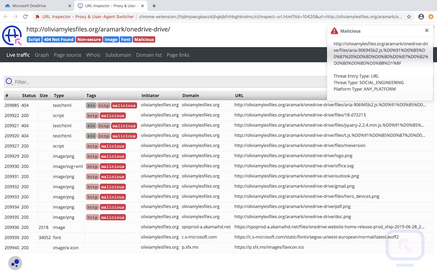This screenshot has width=437, height=273.
Task: Select the Live traffic tab
Action: [x=18, y=55]
